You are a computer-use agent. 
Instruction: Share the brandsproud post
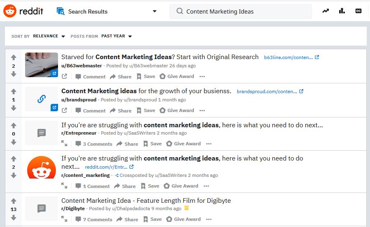tap(121, 110)
